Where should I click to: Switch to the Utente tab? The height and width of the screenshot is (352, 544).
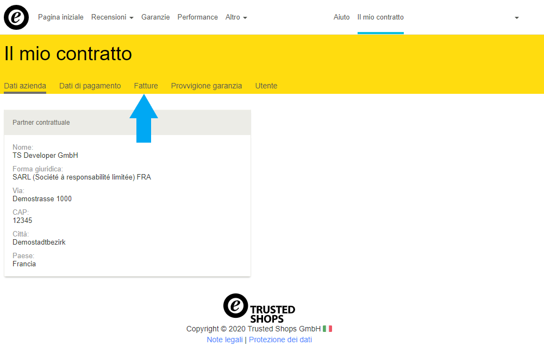click(266, 86)
